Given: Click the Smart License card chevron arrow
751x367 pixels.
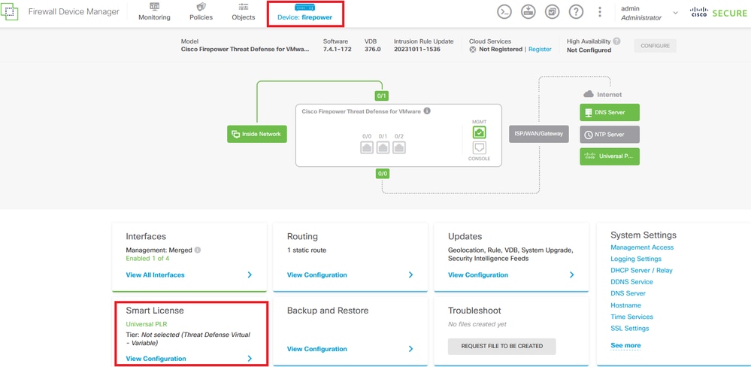Looking at the screenshot, I should [x=250, y=359].
